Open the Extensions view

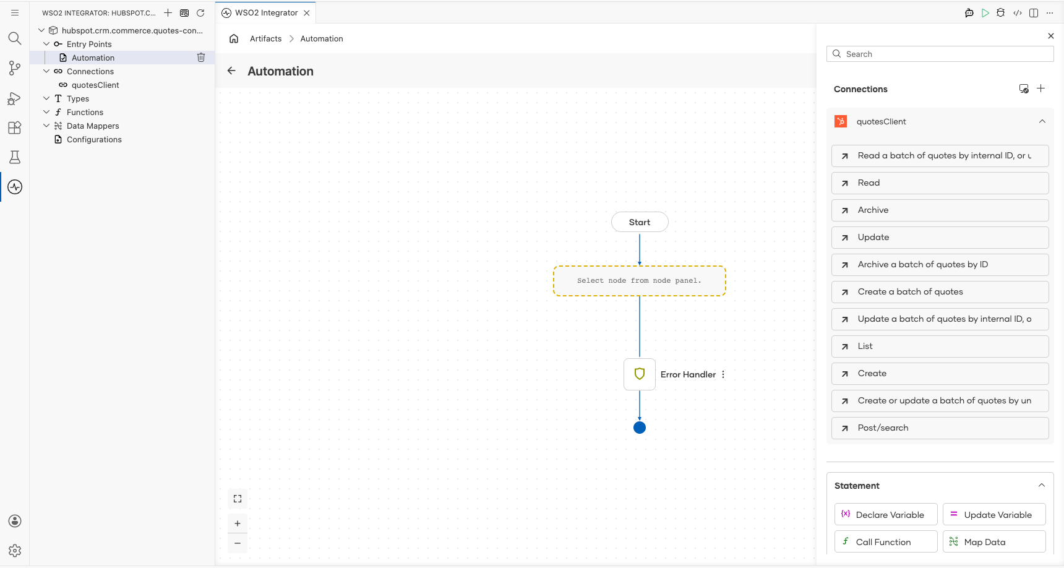point(15,127)
